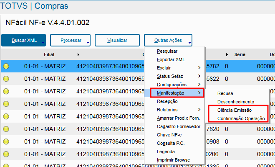275x167 pixels.
Task: Click yellow status icon in row ending 0206
Action: click(x=6, y=154)
